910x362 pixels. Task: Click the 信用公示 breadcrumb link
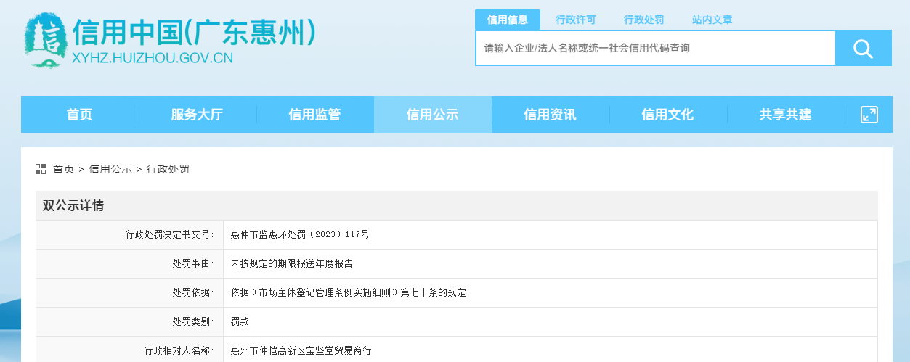110,169
